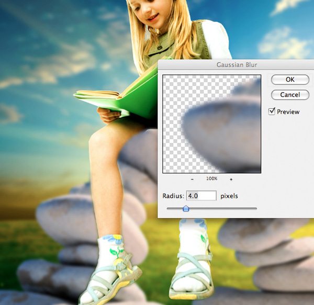
Task: Click the Radius label beside the field
Action: pyautogui.click(x=173, y=196)
